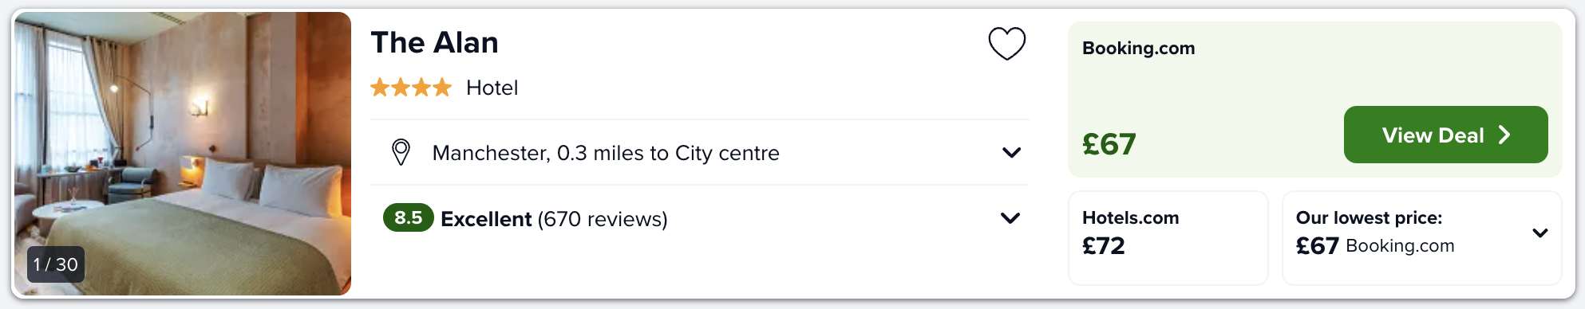Screen dimensions: 1585x309
Task: Click the Hotel type label
Action: click(x=492, y=88)
